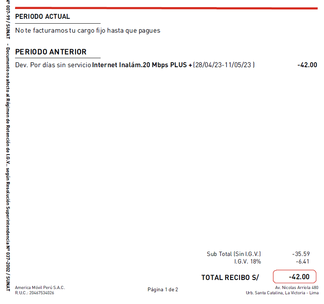The width and height of the screenshot is (324, 304).
Task: Click the 'TOTAL RECIBO S/' label
Action: pyautogui.click(x=230, y=278)
